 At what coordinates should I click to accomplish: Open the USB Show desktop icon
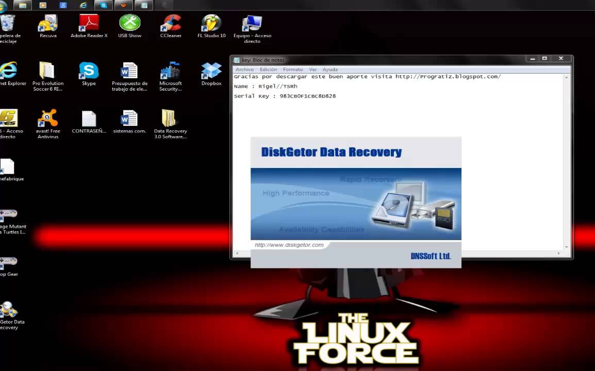coord(130,26)
